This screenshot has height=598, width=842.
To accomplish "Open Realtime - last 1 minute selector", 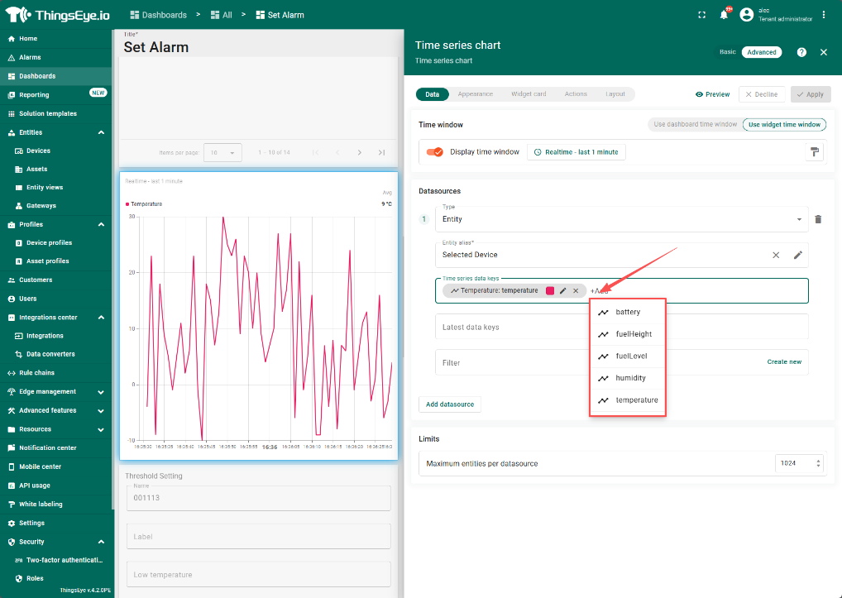I will [x=576, y=152].
